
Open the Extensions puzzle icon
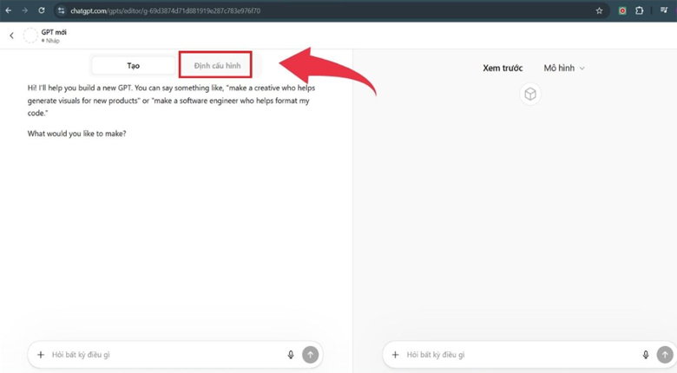point(640,10)
